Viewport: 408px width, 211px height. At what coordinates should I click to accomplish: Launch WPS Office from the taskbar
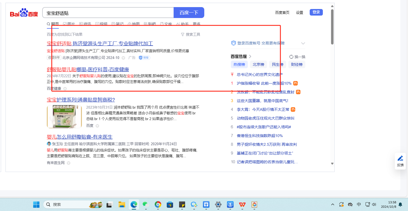point(242,204)
